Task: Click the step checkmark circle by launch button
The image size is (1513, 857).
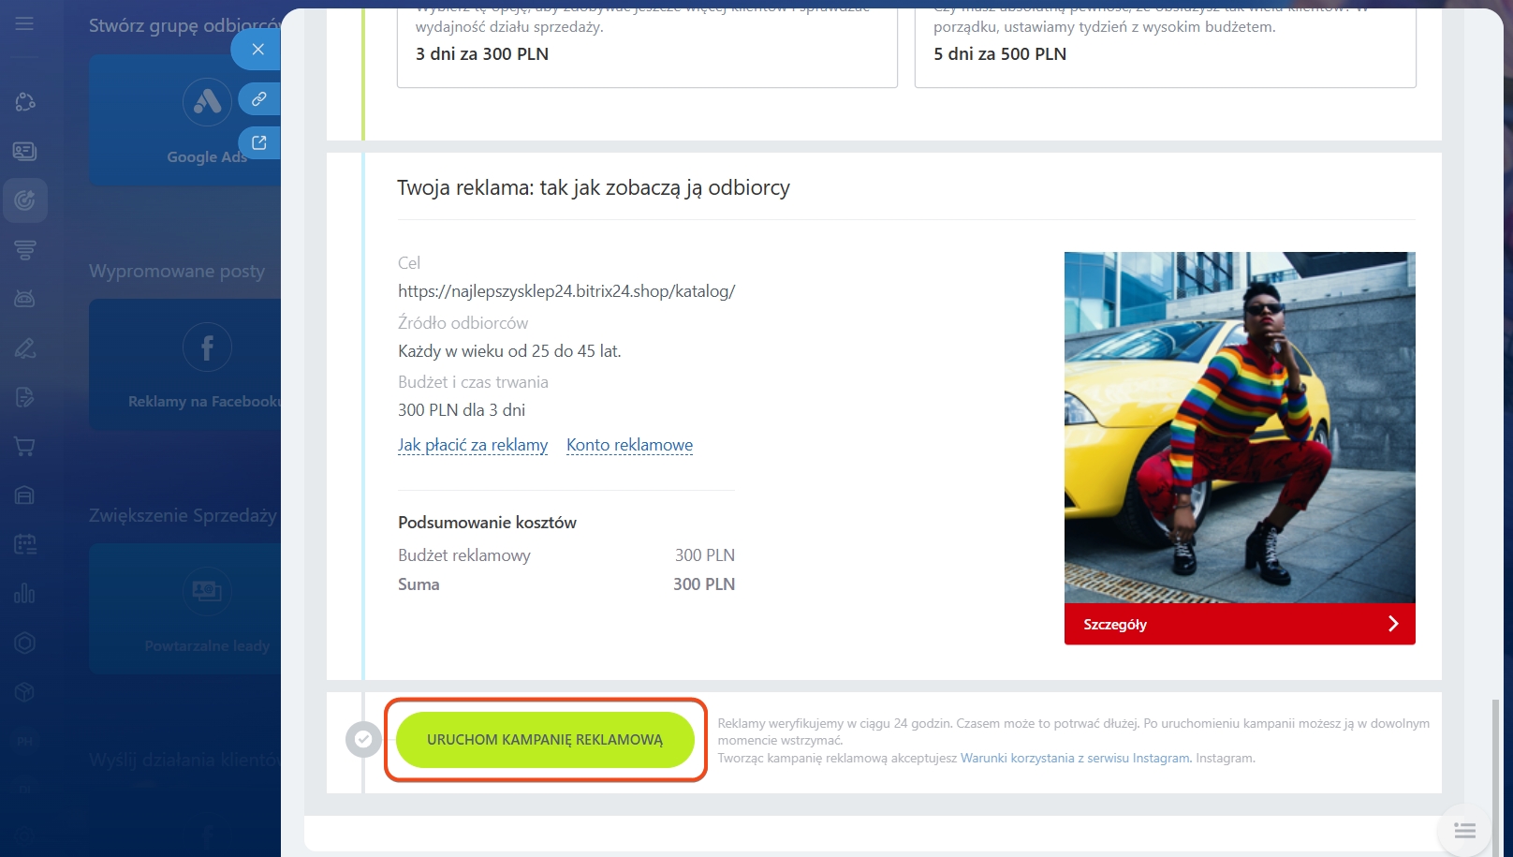Action: (x=363, y=739)
